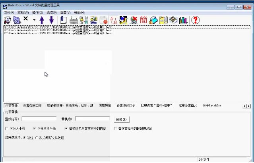This screenshot has width=254, height=163.
Task: Click the 替换(R) button
Action: (x=122, y=119)
